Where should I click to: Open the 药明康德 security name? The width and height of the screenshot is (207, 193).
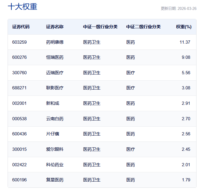tap(55, 42)
